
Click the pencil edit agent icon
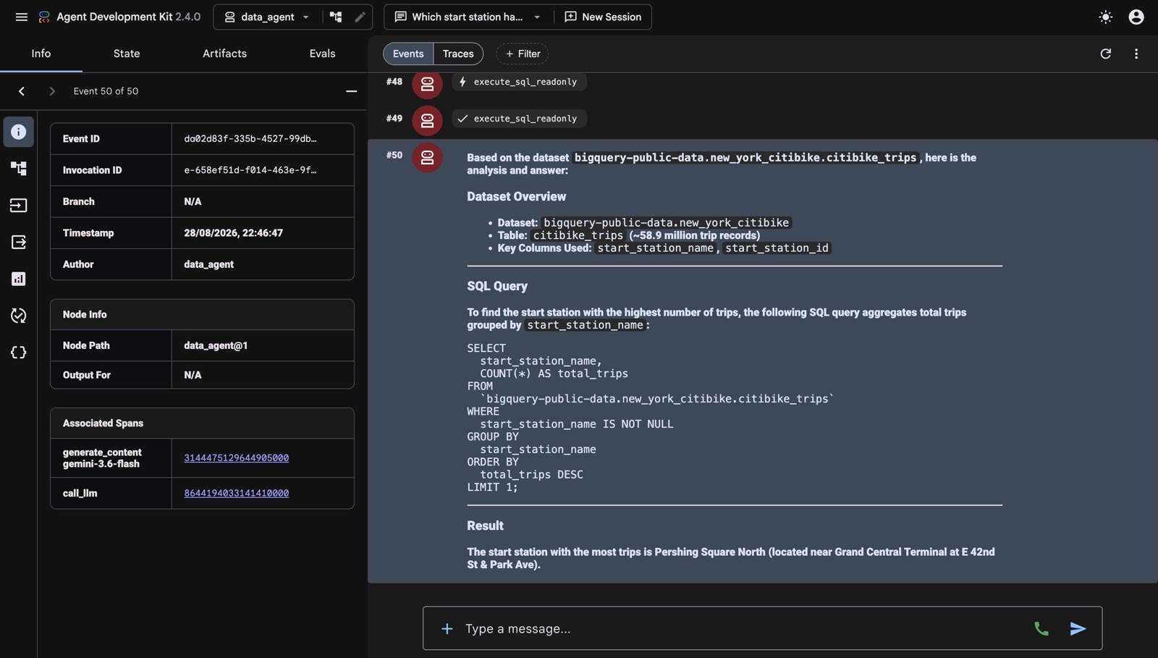pos(360,17)
